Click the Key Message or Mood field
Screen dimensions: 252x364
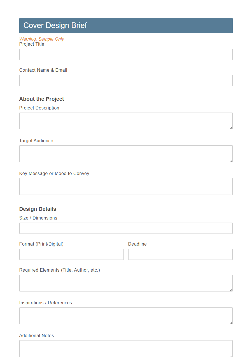pyautogui.click(x=126, y=186)
